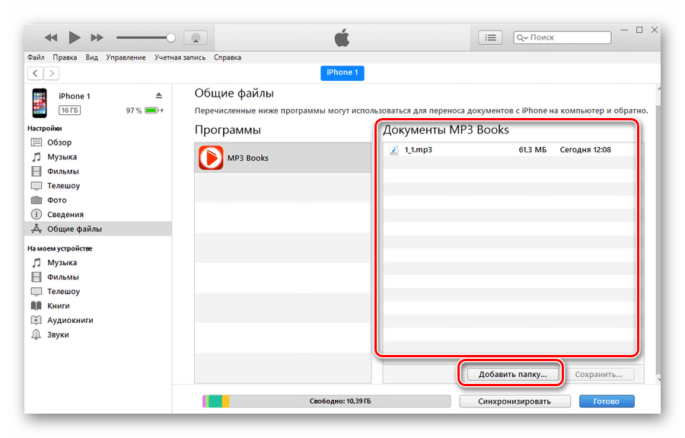Click the Сохранить button
685x438 pixels.
pos(598,374)
